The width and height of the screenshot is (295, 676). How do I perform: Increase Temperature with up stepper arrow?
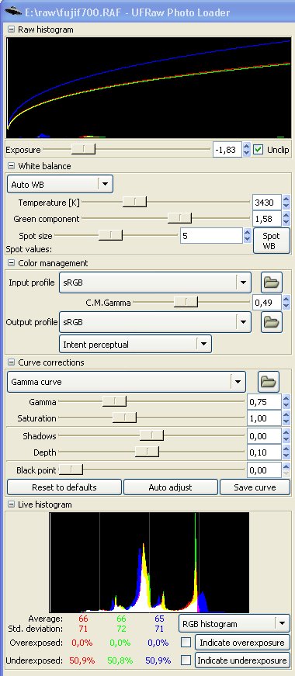pos(286,199)
